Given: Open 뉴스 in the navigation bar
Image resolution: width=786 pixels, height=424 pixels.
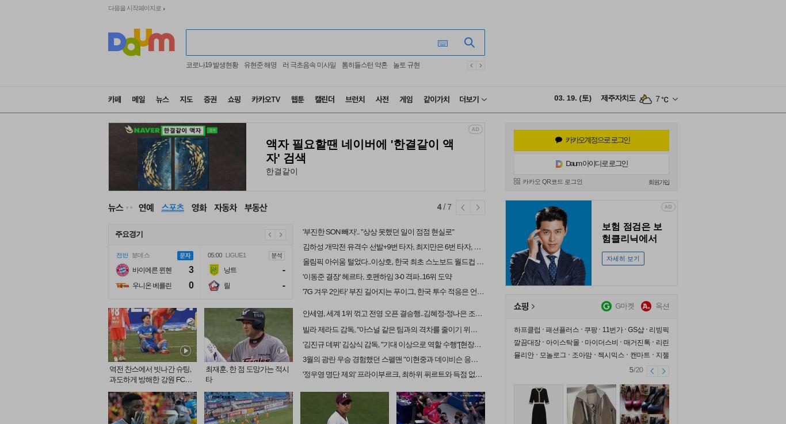Looking at the screenshot, I should pos(162,99).
